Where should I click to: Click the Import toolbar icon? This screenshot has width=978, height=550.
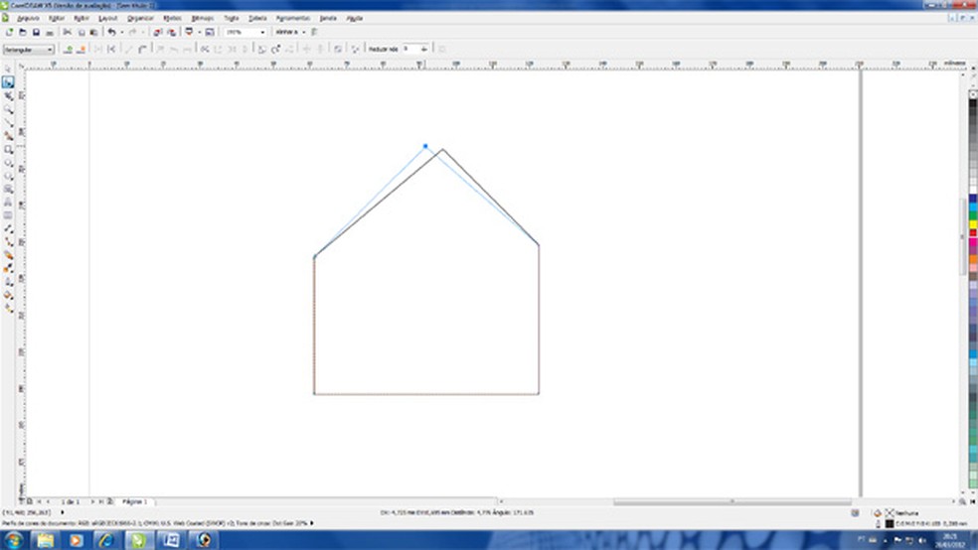158,32
